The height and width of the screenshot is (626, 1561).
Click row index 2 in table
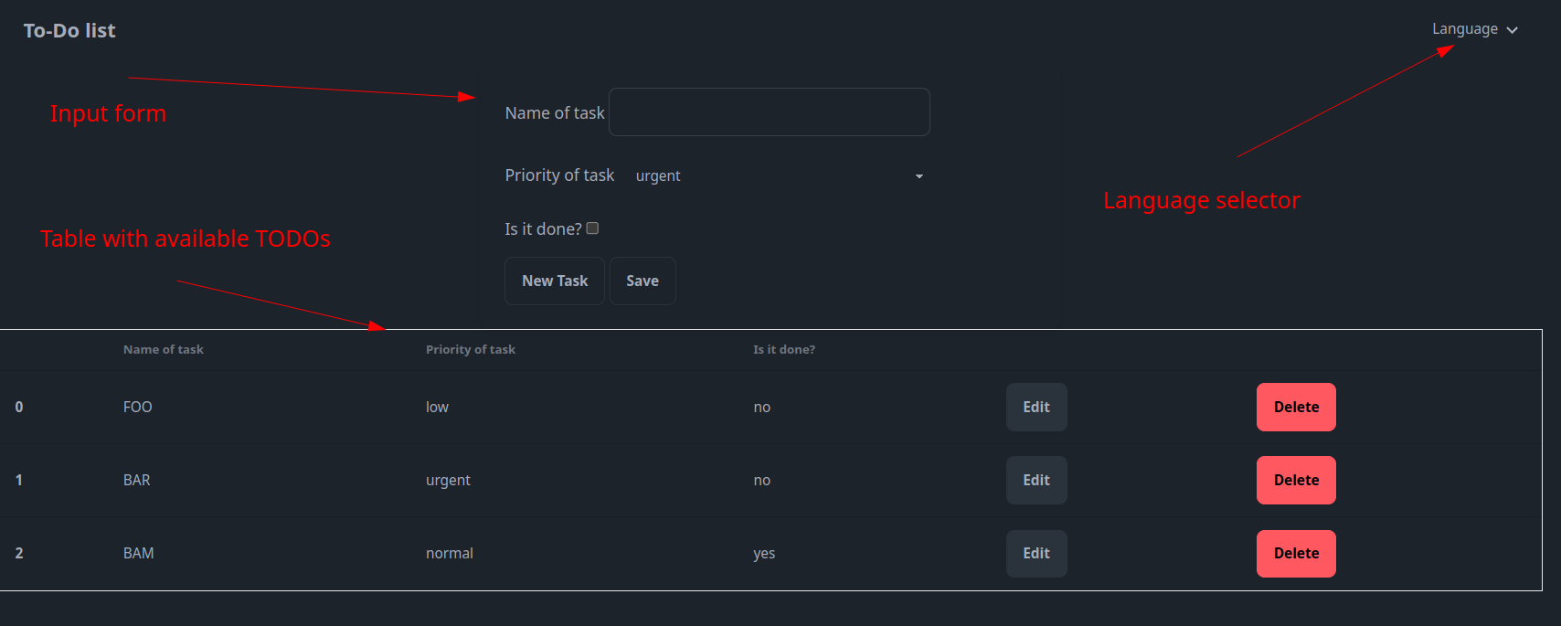(x=19, y=553)
